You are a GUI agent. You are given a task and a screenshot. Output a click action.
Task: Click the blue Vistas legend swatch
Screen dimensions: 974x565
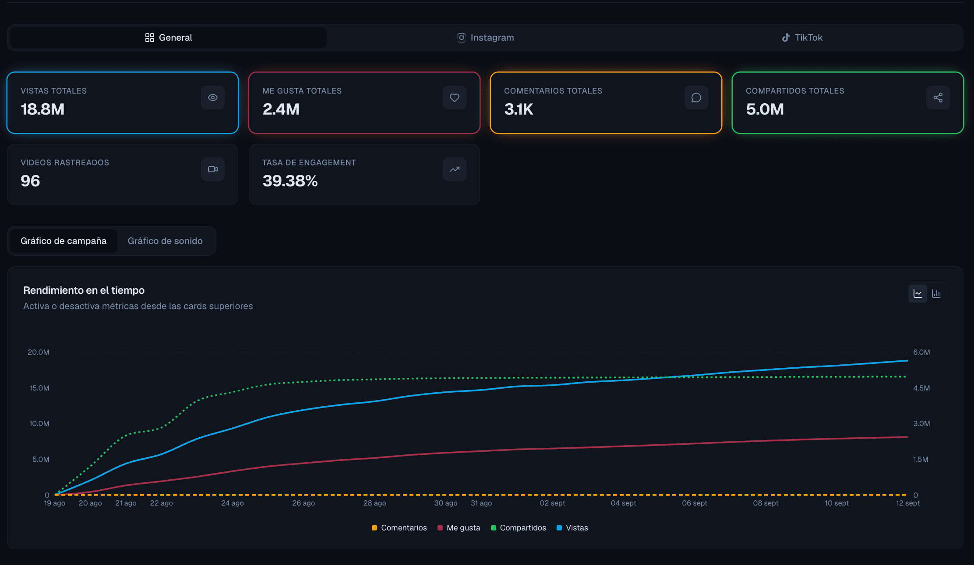[x=559, y=528]
